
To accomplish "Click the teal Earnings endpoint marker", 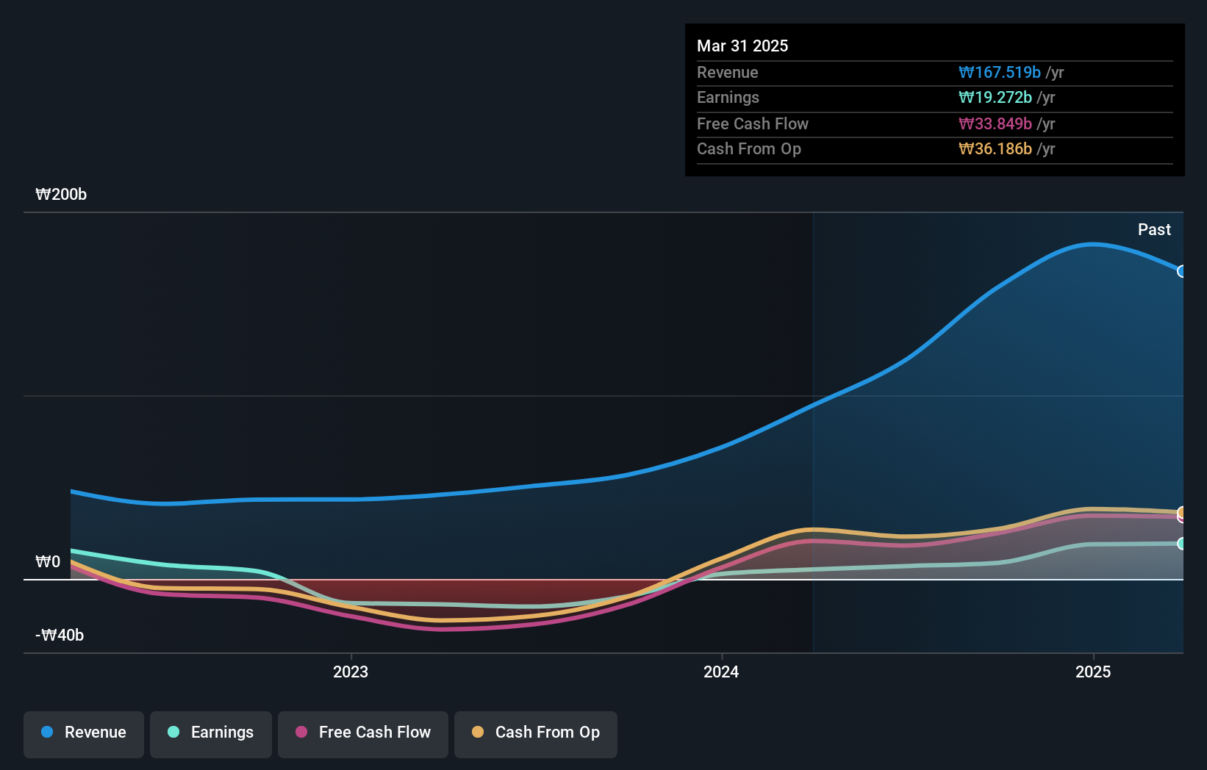I will pyautogui.click(x=1181, y=544).
